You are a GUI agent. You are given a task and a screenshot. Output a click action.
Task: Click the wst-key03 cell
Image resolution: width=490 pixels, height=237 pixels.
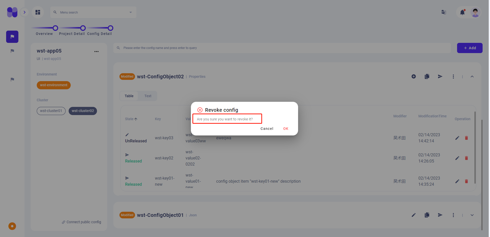point(164,138)
